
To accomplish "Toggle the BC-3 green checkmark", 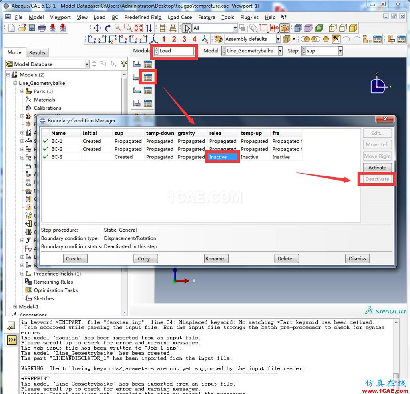I will click(x=46, y=157).
